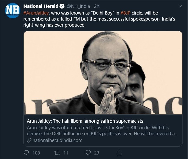Open the National Herald profile avatar
Image resolution: width=188 pixels, height=159 pixels.
pos(13,11)
